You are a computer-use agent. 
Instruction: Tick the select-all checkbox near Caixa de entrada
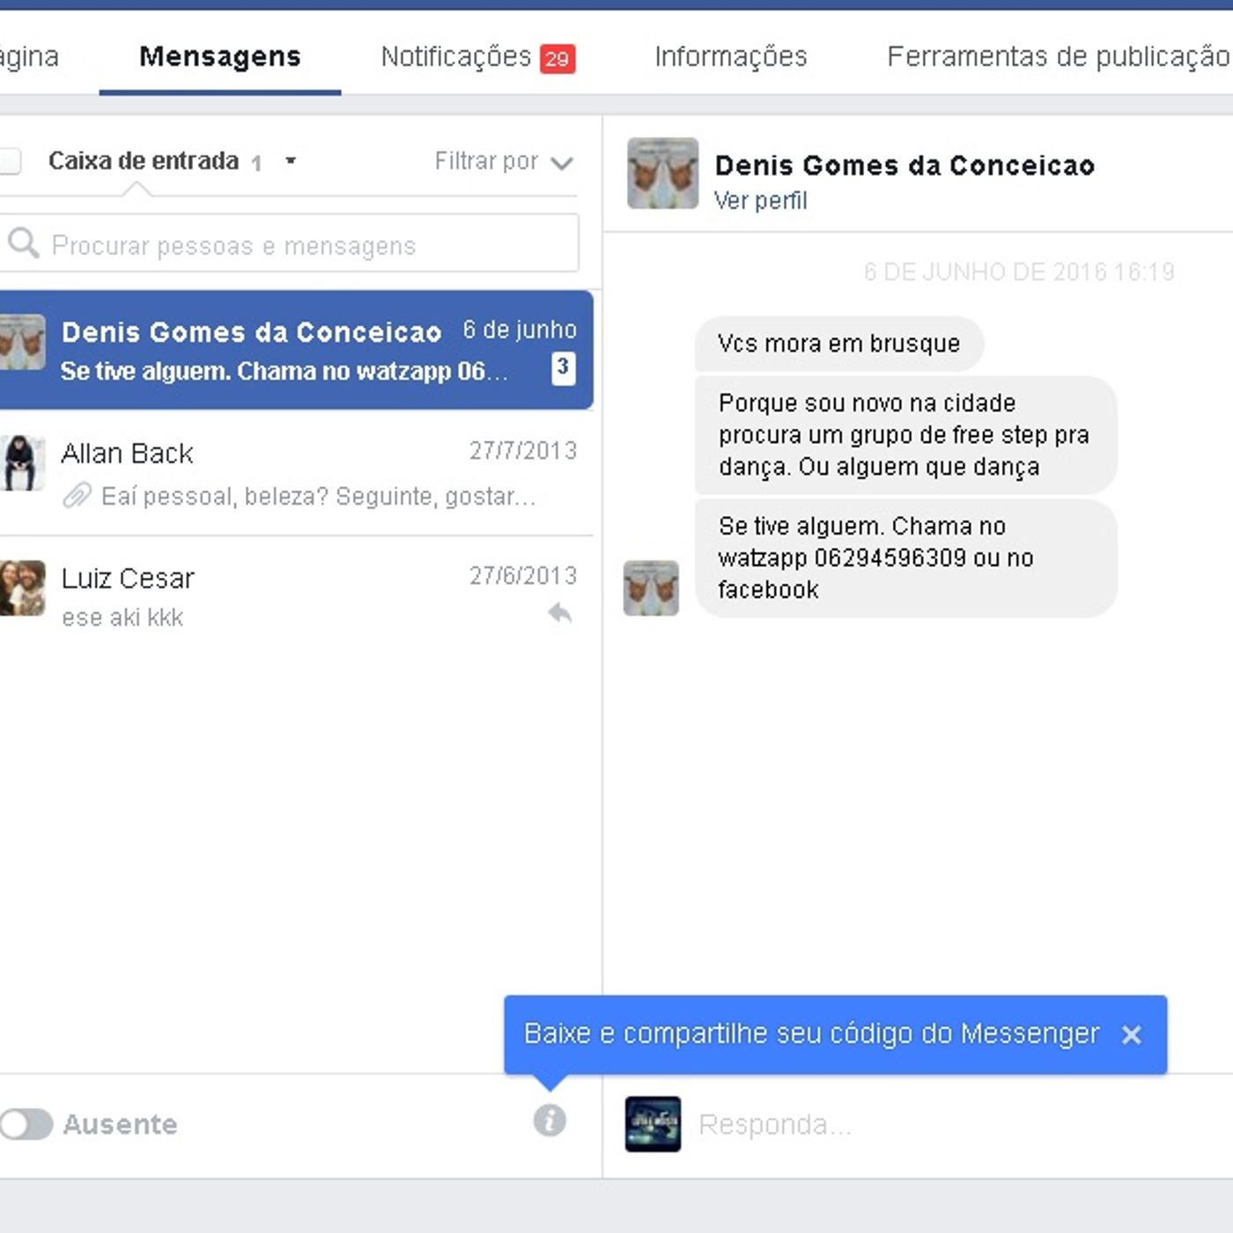[x=9, y=161]
